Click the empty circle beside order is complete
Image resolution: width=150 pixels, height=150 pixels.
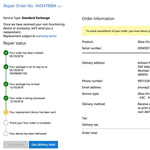tap(6, 123)
